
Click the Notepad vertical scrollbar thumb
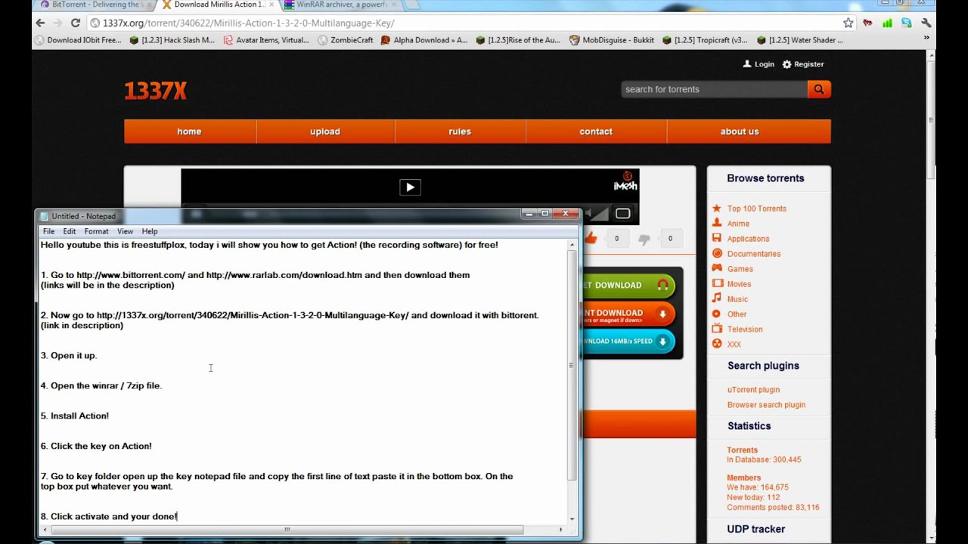click(572, 365)
